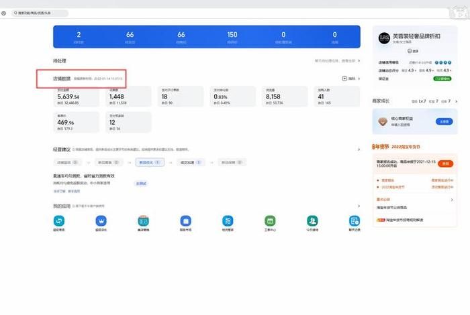Image resolution: width=470 pixels, height=315 pixels.
Task: Open the blue square service market app
Action: click(185, 221)
